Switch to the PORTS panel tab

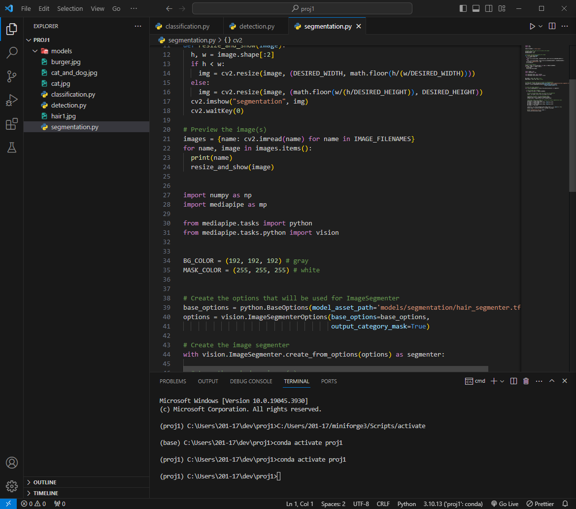tap(329, 381)
